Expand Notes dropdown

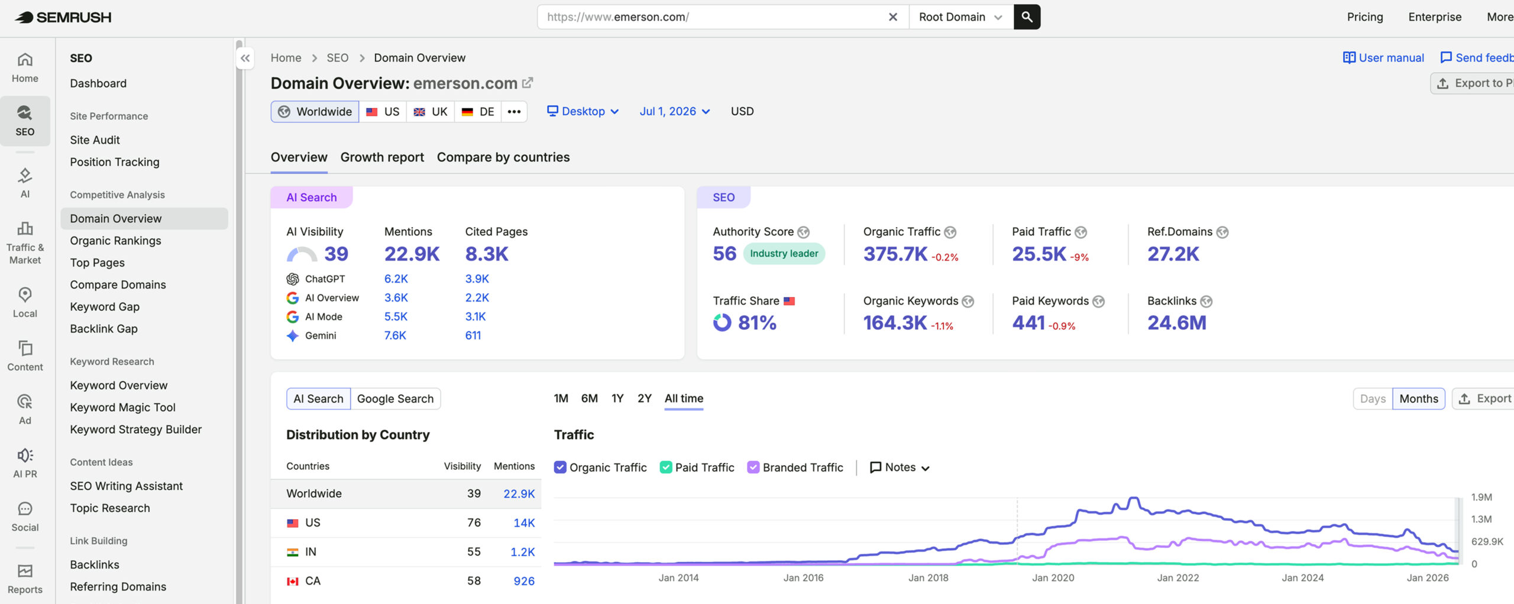pos(900,467)
